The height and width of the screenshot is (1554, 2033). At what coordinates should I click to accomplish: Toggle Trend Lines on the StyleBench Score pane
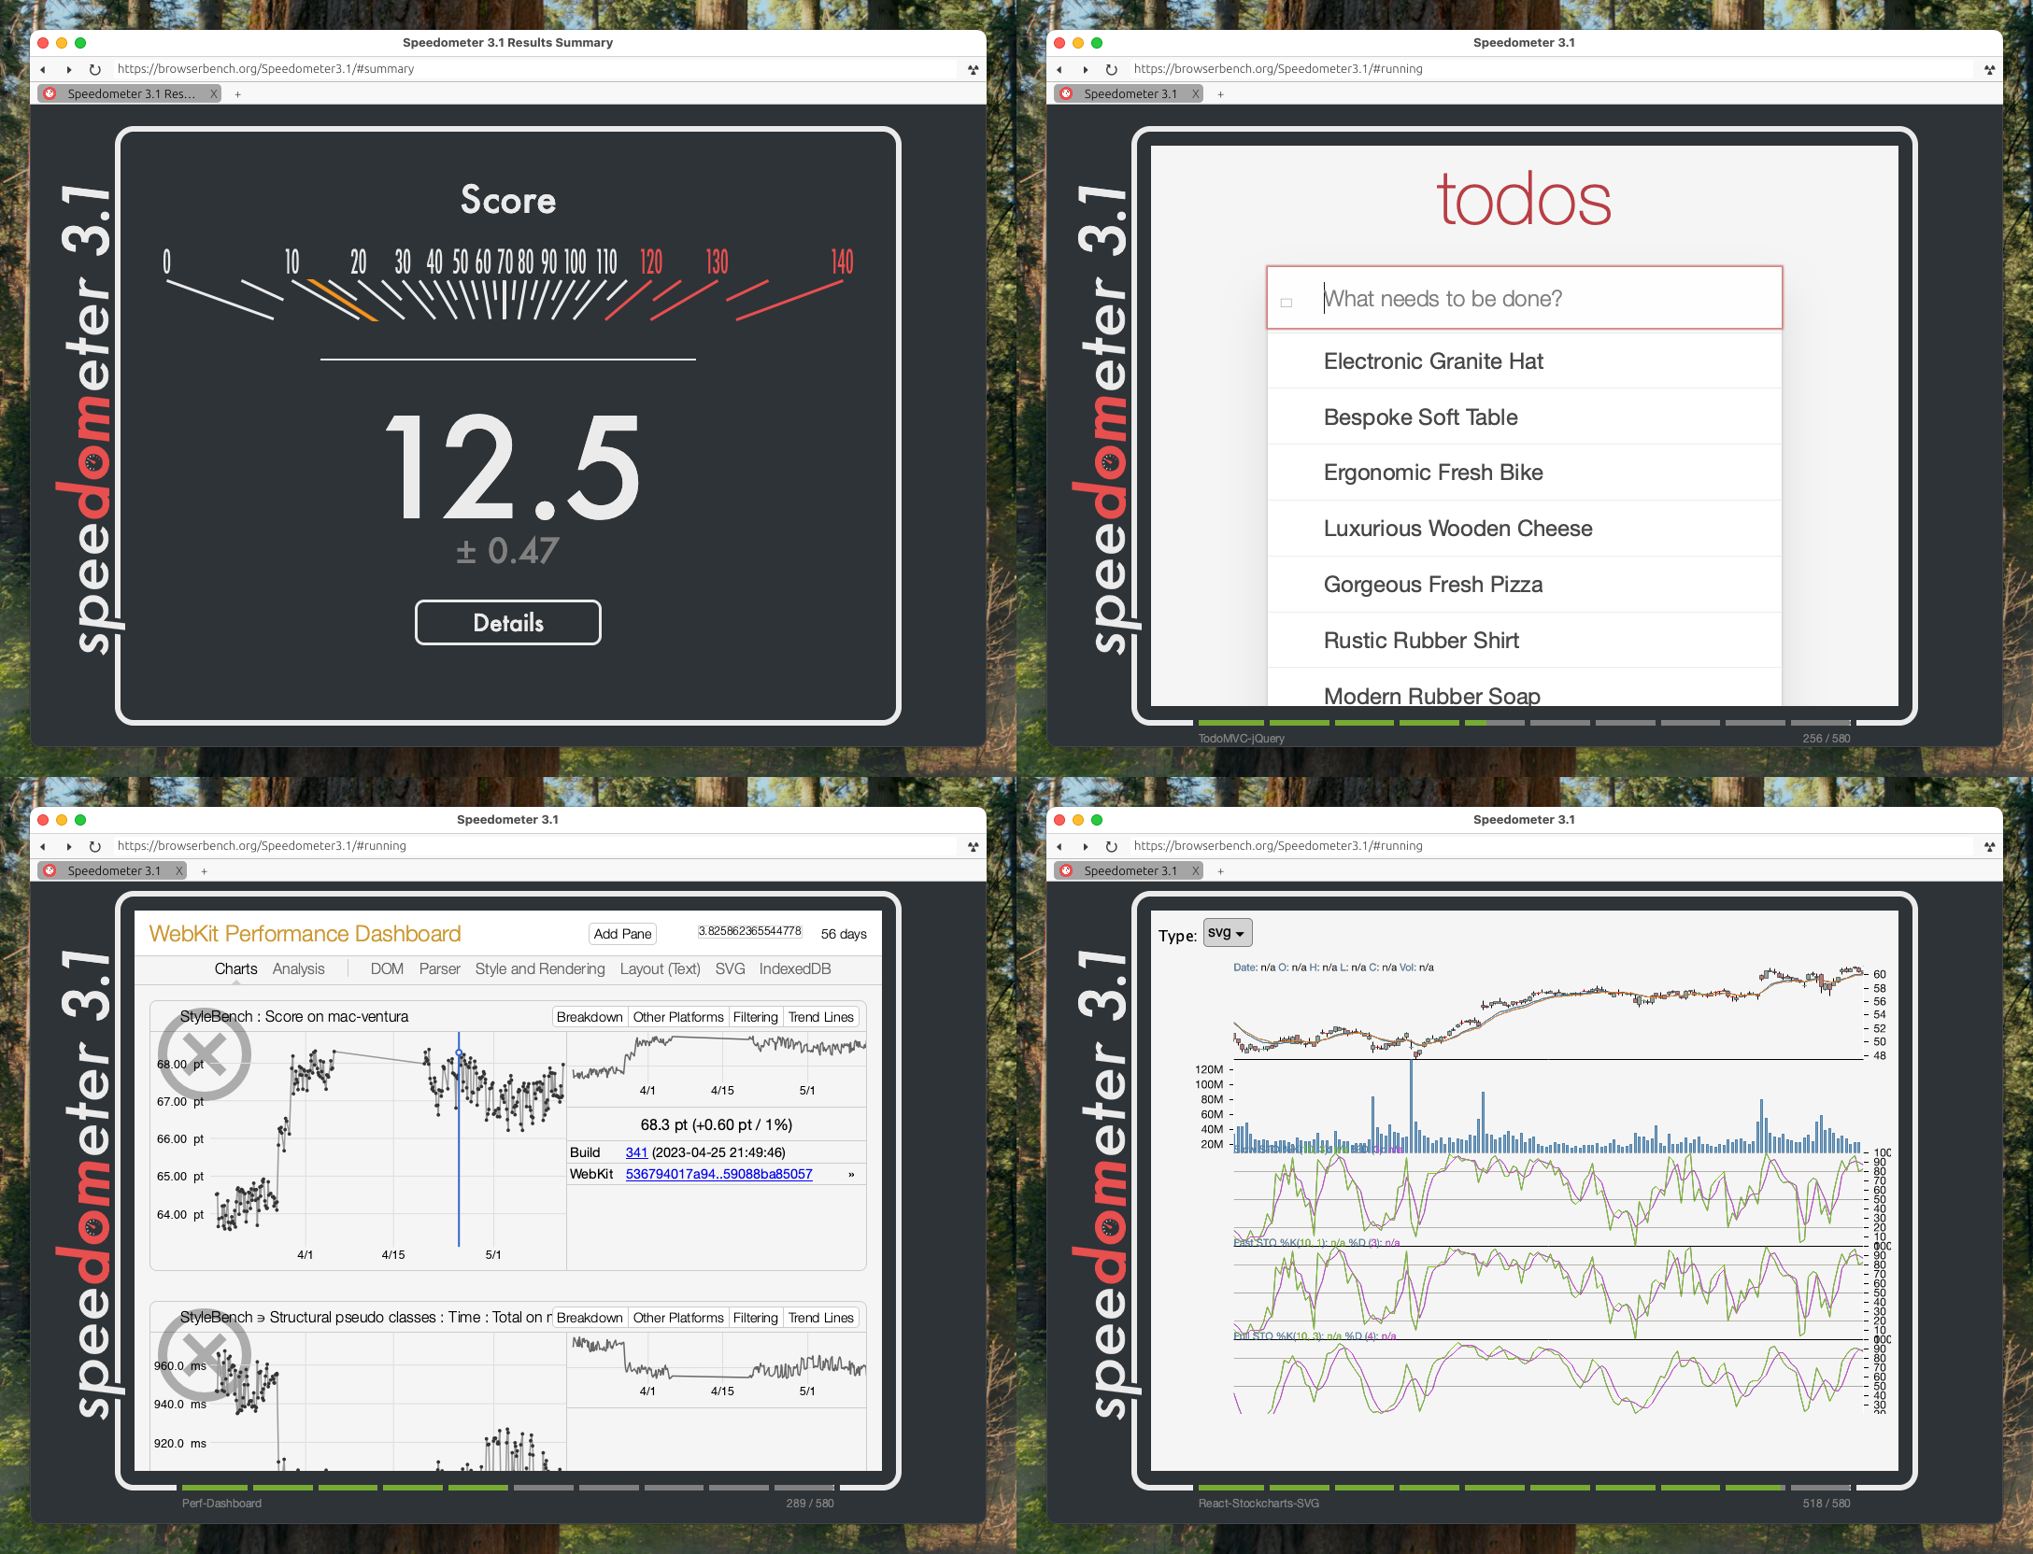pos(820,1017)
